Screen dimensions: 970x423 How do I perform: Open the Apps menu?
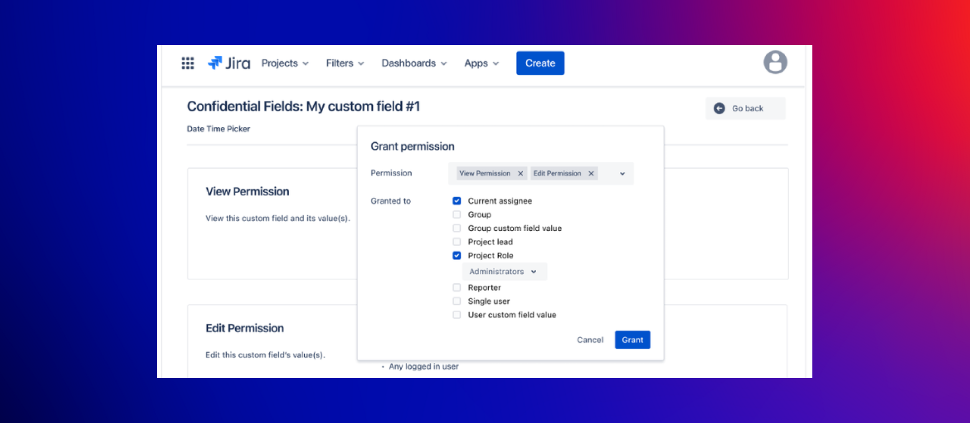[x=482, y=63]
